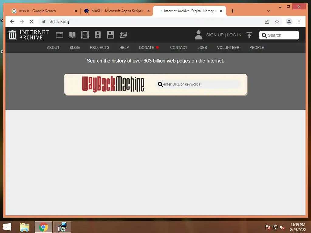Click the Action Center flag tray icon
Viewport: 311px width, 233px height.
(268, 227)
